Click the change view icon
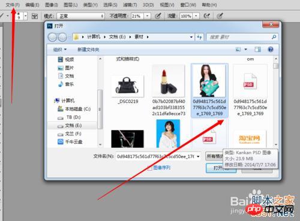The image size is (300, 221). [238, 49]
